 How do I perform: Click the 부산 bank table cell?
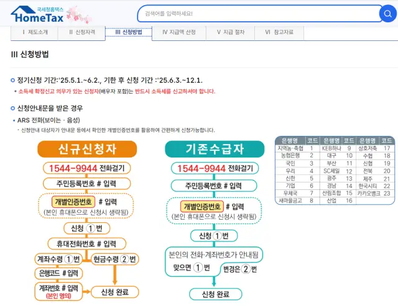[x=331, y=163]
